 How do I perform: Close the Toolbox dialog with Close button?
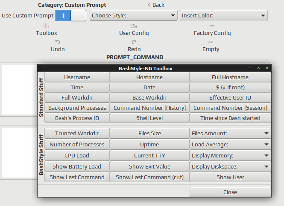[x=230, y=192]
